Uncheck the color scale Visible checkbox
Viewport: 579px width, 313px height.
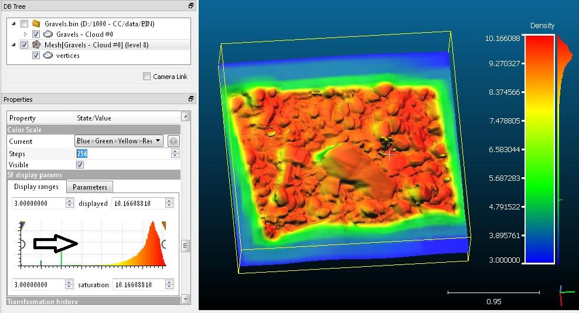pos(80,164)
